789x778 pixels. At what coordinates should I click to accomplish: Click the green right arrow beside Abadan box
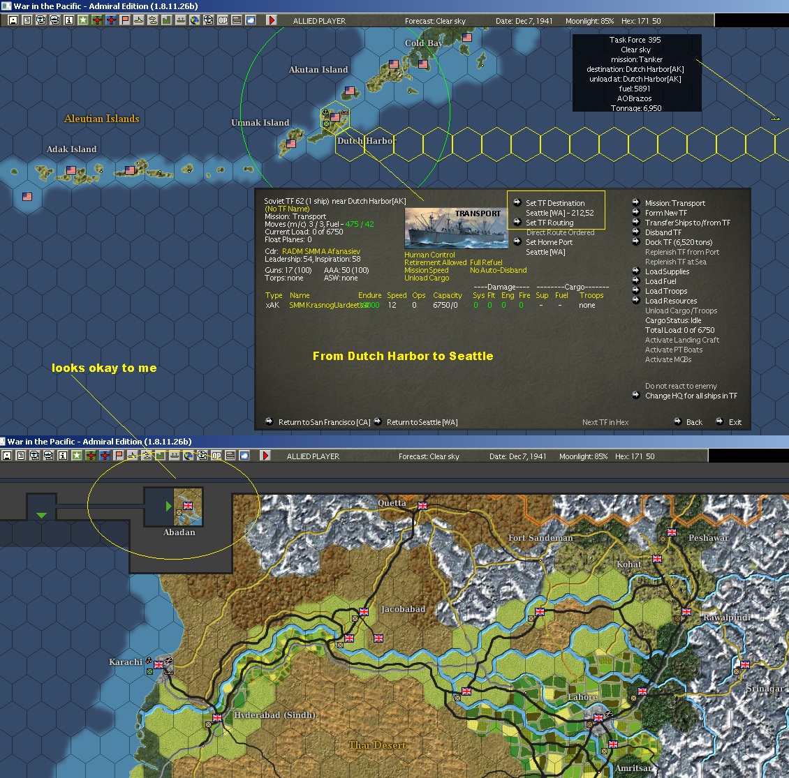168,506
